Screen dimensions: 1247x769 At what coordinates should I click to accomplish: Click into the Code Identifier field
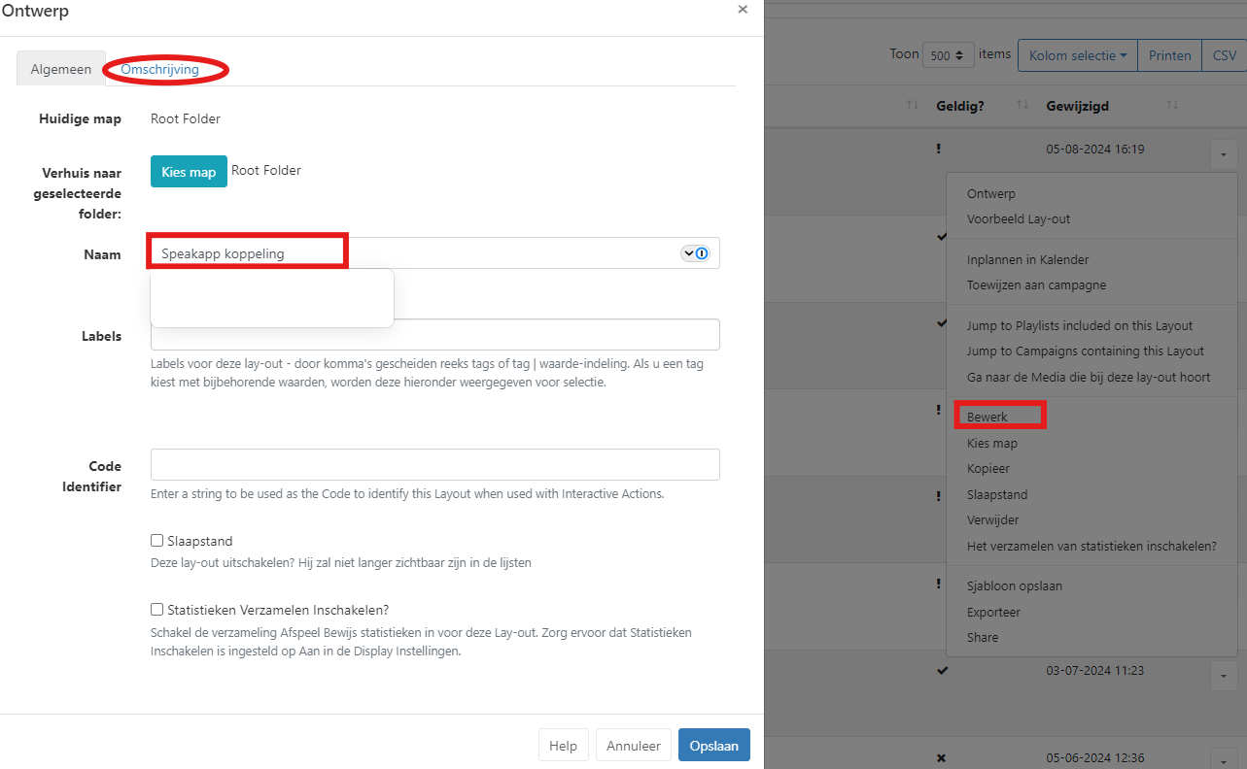point(434,464)
